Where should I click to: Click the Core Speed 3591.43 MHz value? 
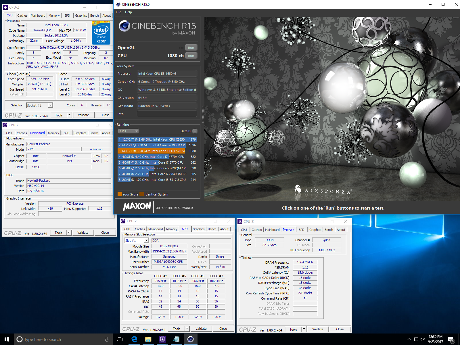40,79
